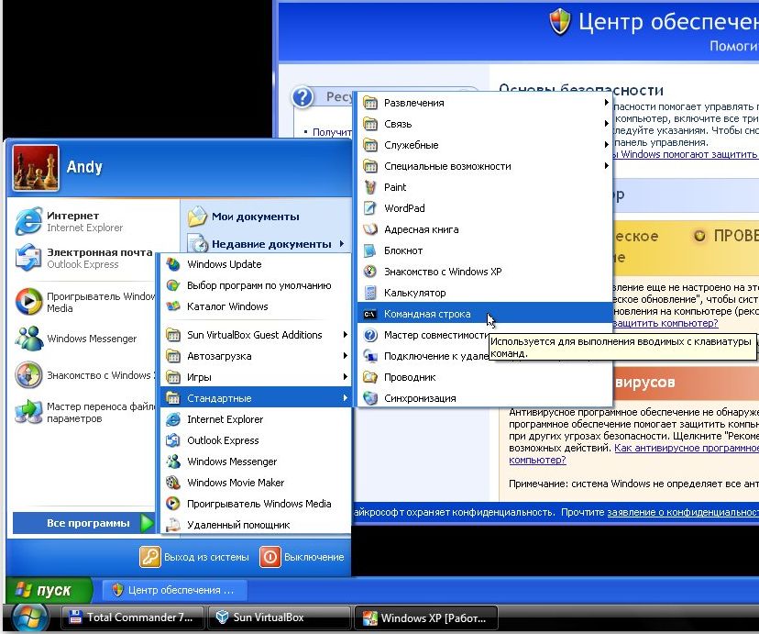Click the Синхронизация icon
This screenshot has width=759, height=634.
coord(370,398)
